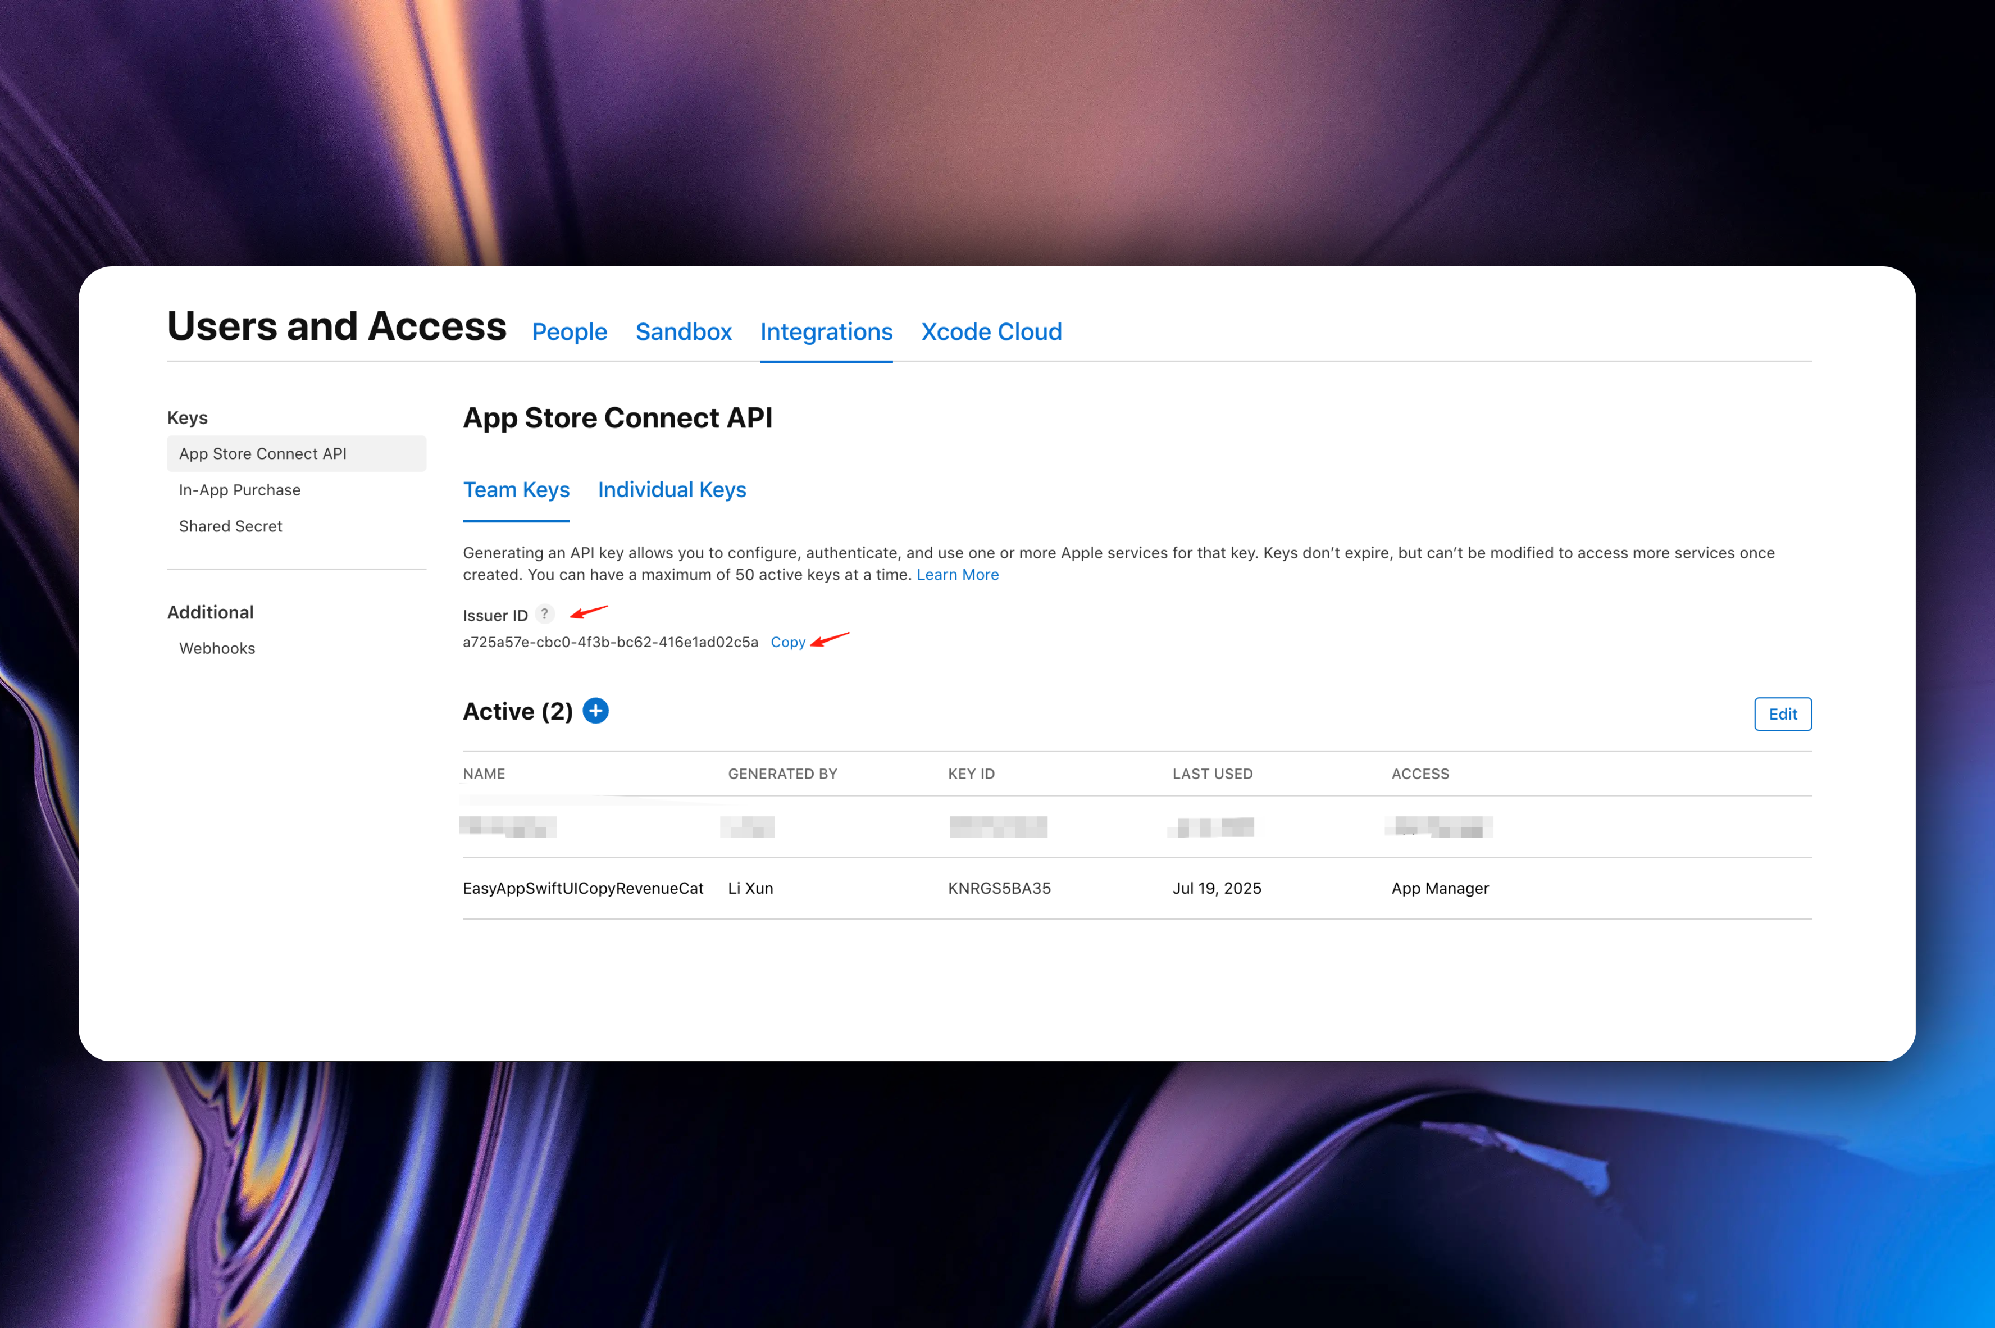Image resolution: width=1995 pixels, height=1328 pixels.
Task: Open Shared Secret in sidebar
Action: (x=230, y=526)
